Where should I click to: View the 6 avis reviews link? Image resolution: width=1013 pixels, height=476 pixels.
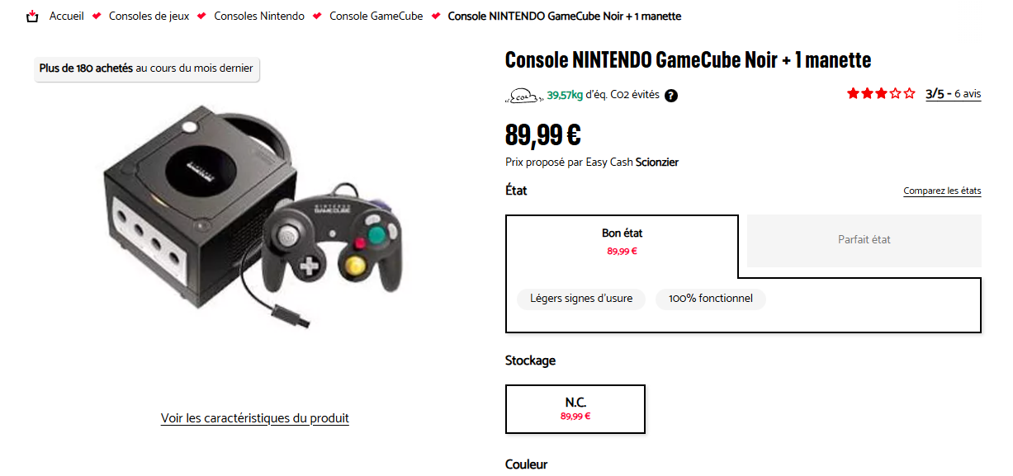(x=968, y=94)
